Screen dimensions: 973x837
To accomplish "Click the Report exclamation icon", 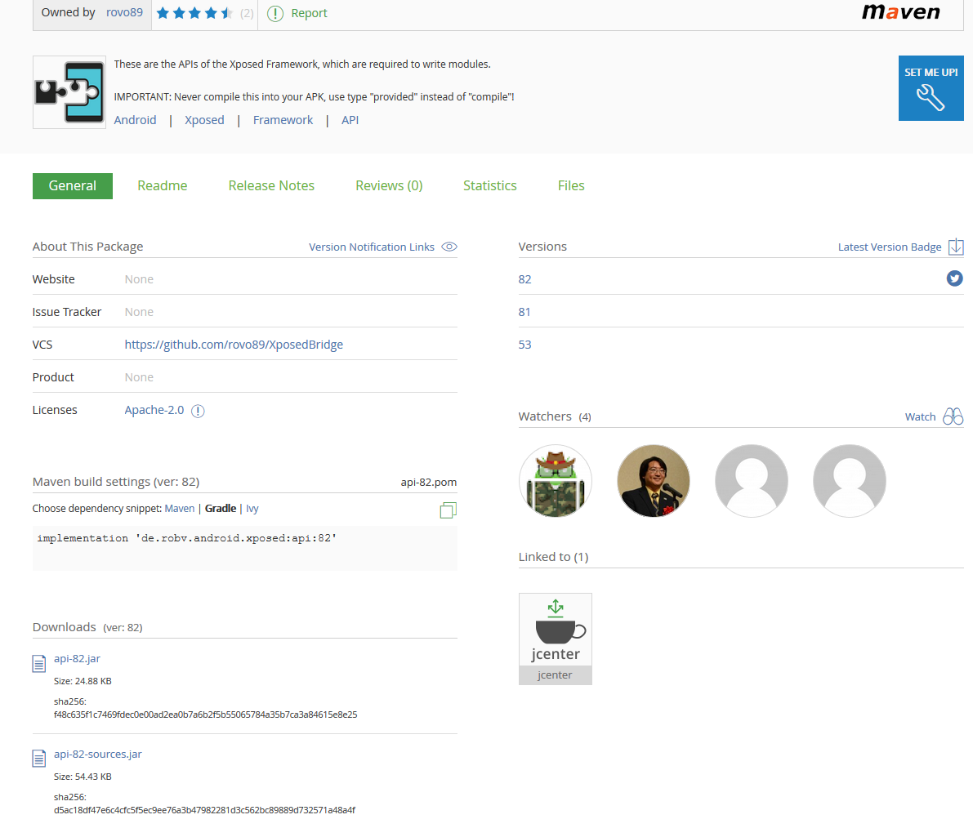I will click(274, 13).
